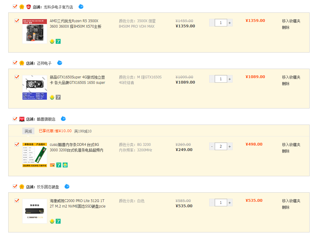Click quantity field of GTX1650Super item
The height and width of the screenshot is (237, 313).
221,79
